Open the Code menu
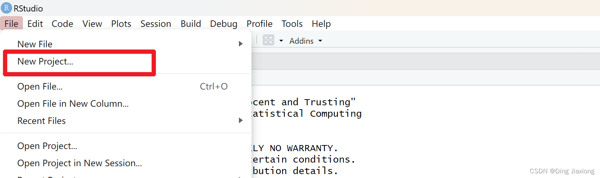This screenshot has width=600, height=178. [x=62, y=24]
